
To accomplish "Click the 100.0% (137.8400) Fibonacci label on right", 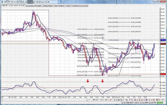I will 136,76.
